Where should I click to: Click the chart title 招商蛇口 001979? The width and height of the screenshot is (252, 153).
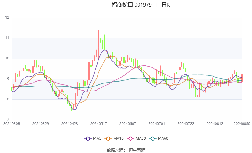132,5
